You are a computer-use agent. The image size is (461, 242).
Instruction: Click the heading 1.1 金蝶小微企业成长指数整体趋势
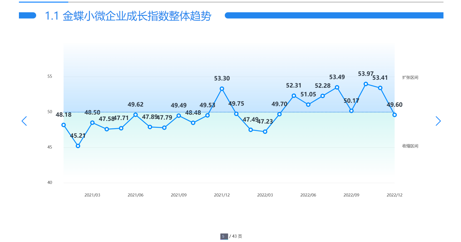(x=128, y=16)
